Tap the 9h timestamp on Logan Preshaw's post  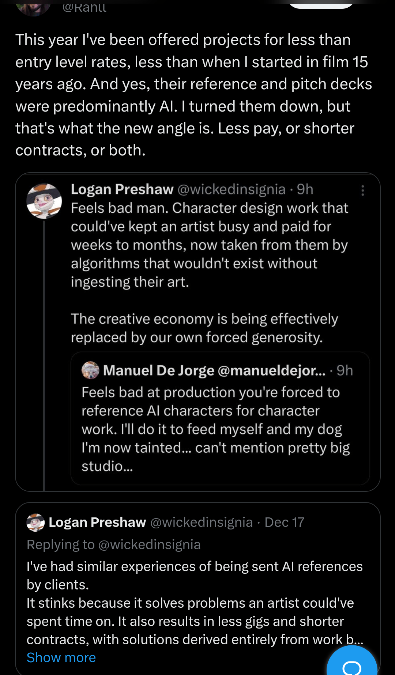click(305, 189)
